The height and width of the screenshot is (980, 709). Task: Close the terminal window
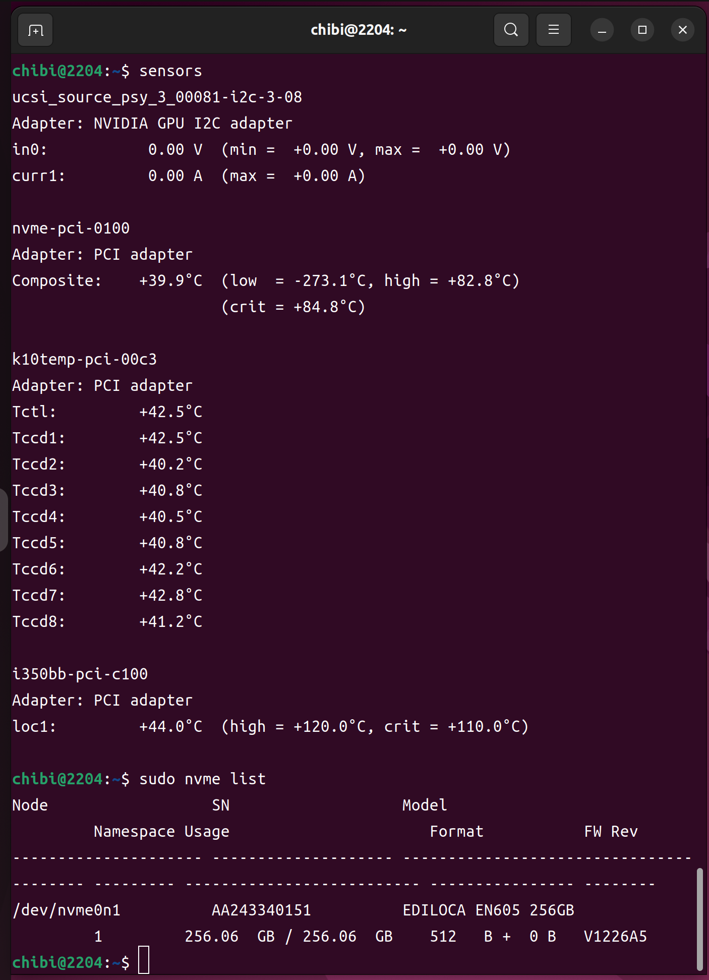point(682,30)
